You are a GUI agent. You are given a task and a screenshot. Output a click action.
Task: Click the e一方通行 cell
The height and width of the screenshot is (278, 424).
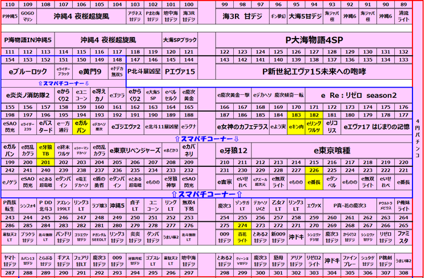63,126
